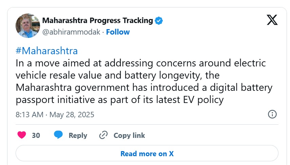This screenshot has width=290, height=165.
Task: Click the like count of 30
Action: 36,136
